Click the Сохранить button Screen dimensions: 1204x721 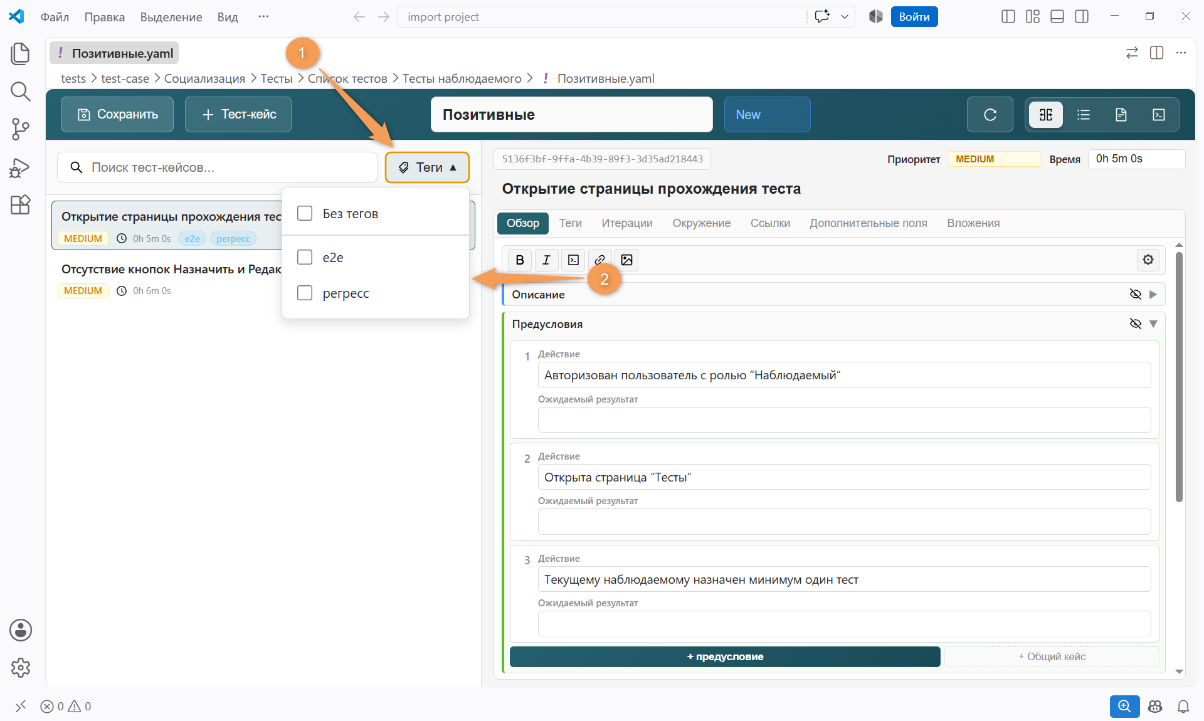pos(117,115)
